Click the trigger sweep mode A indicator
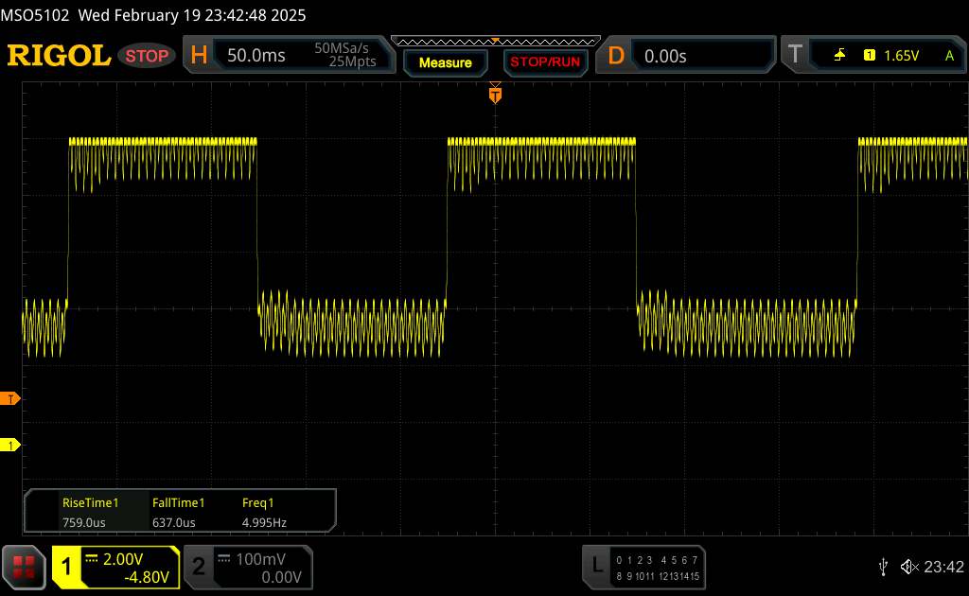Image resolution: width=969 pixels, height=596 pixels. pos(949,56)
